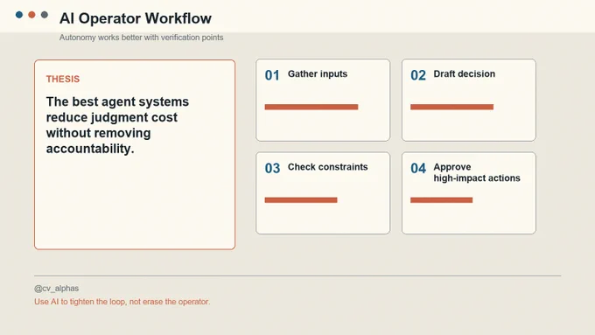Click the Draft decision progress bar
Screen dimensions: 595x335
click(451, 107)
